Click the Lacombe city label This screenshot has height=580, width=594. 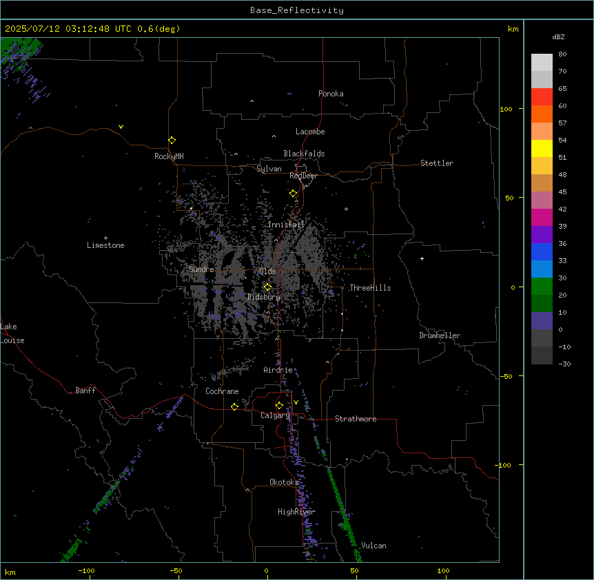(x=310, y=132)
